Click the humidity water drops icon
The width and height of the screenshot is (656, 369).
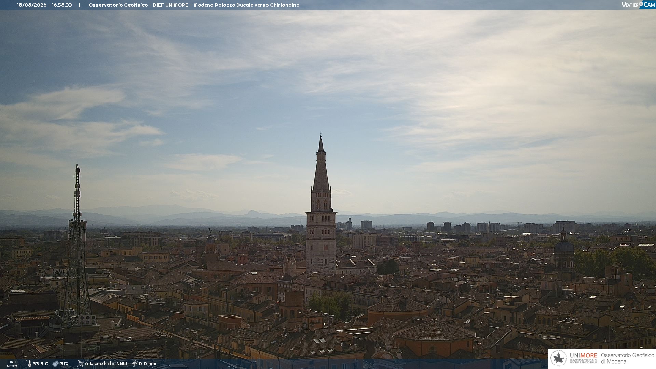click(x=55, y=364)
